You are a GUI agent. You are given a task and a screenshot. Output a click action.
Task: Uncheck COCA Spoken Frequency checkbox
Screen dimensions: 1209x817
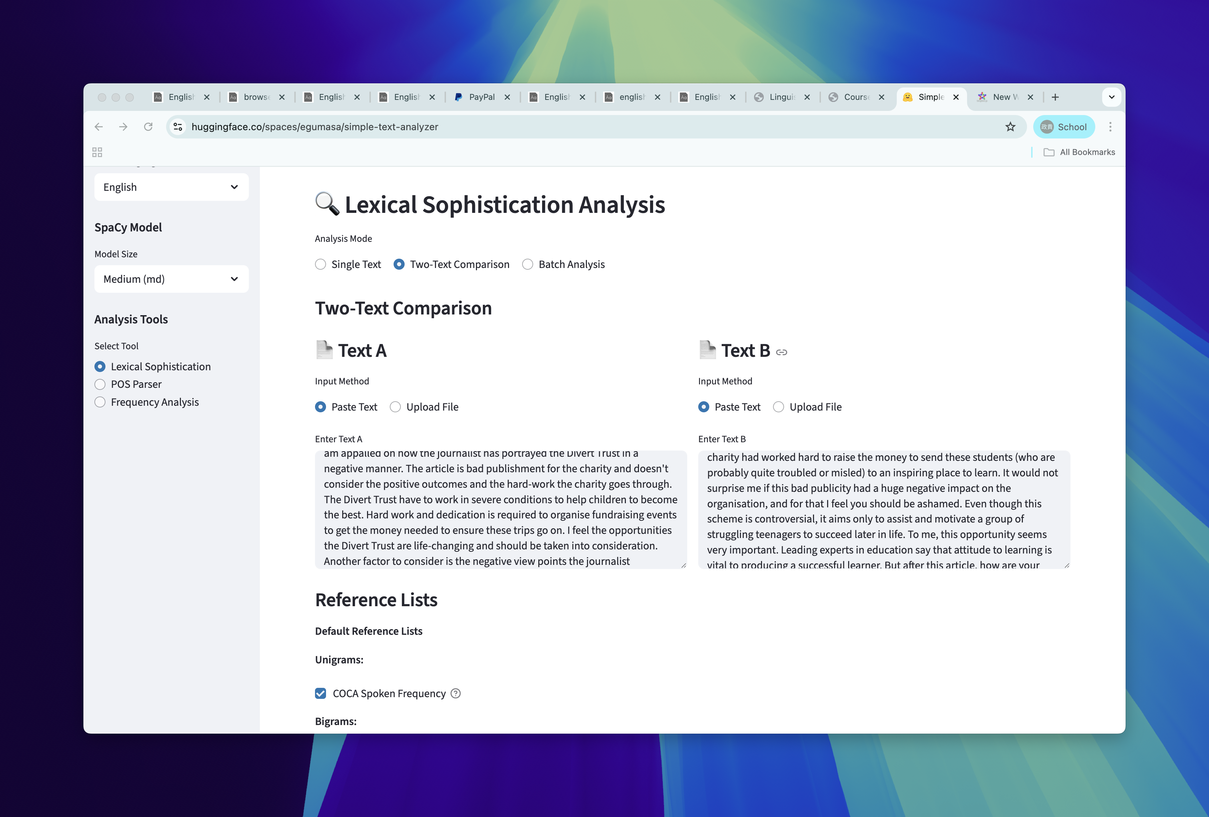point(321,693)
